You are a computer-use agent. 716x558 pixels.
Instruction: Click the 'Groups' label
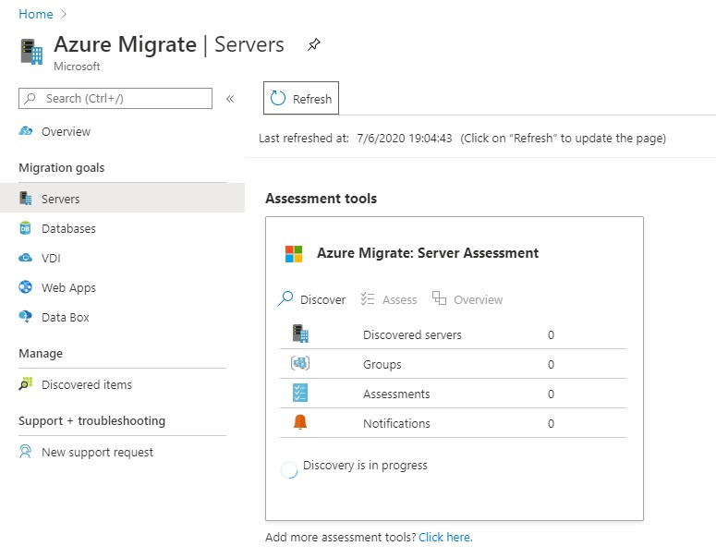pos(382,364)
